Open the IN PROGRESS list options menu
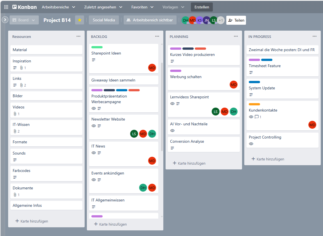 coord(315,37)
